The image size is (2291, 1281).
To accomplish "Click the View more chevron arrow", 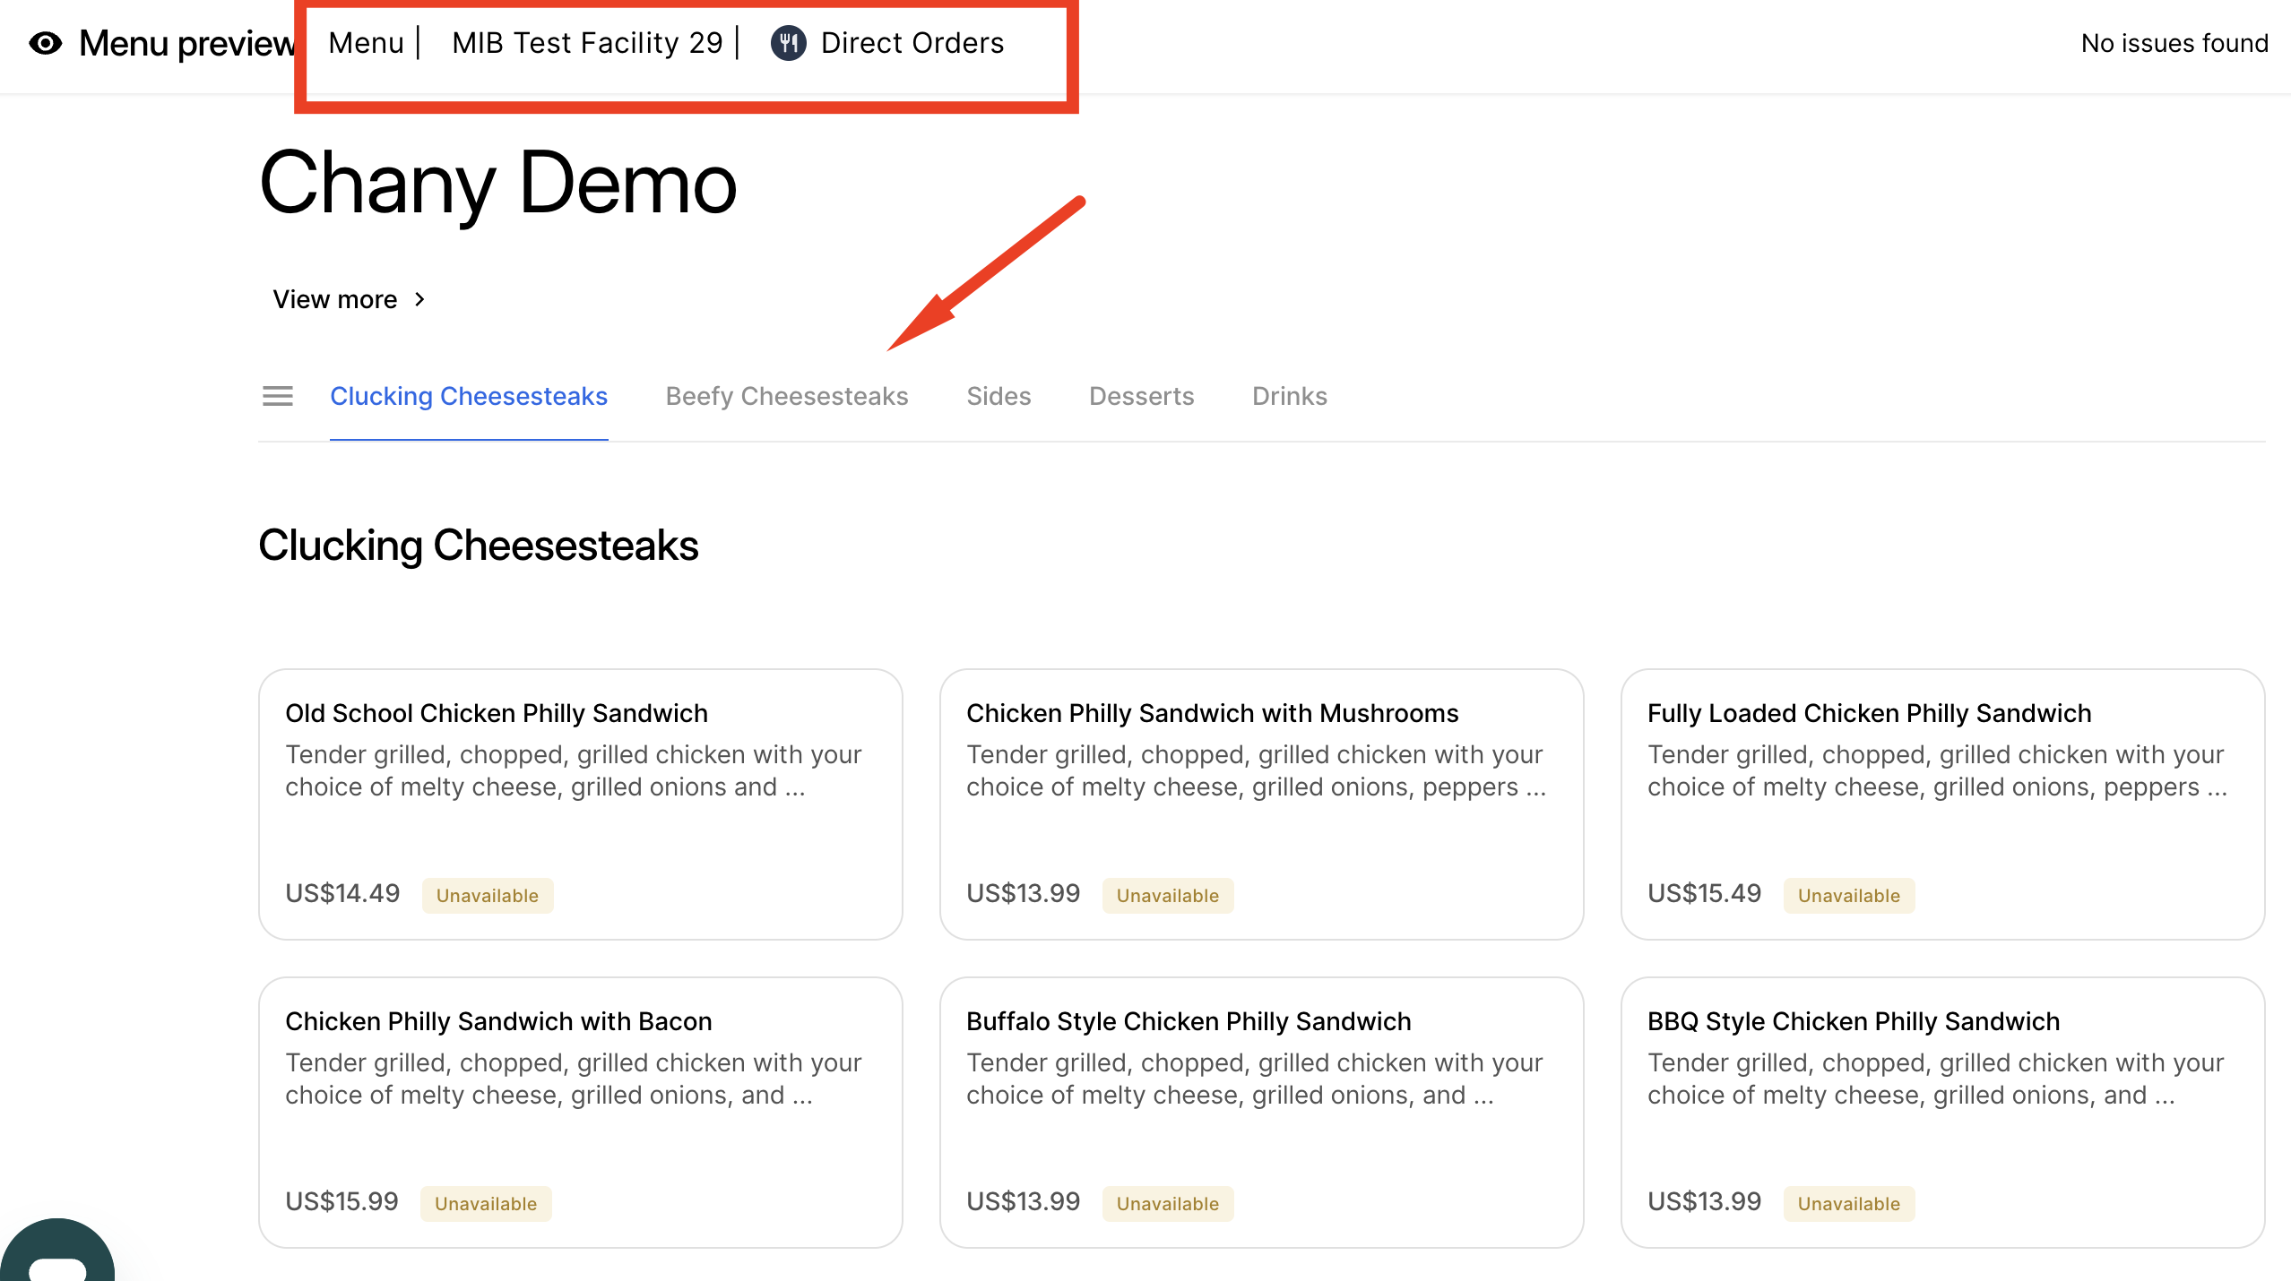I will click(419, 299).
